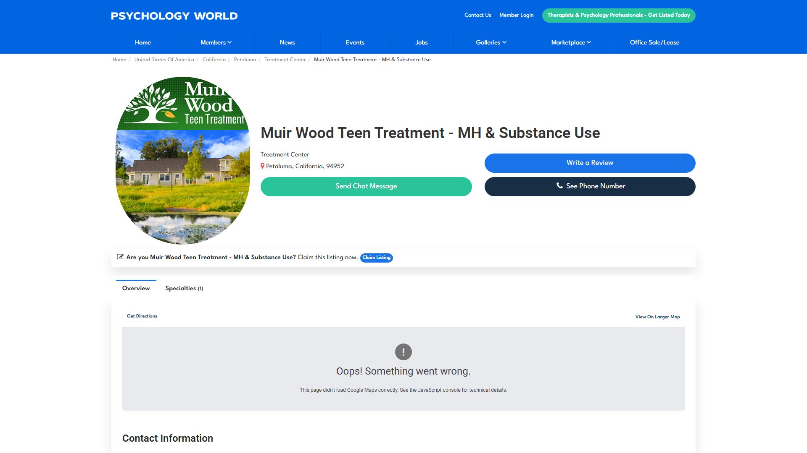
Task: Switch to the Specialties (1) tab
Action: click(184, 288)
